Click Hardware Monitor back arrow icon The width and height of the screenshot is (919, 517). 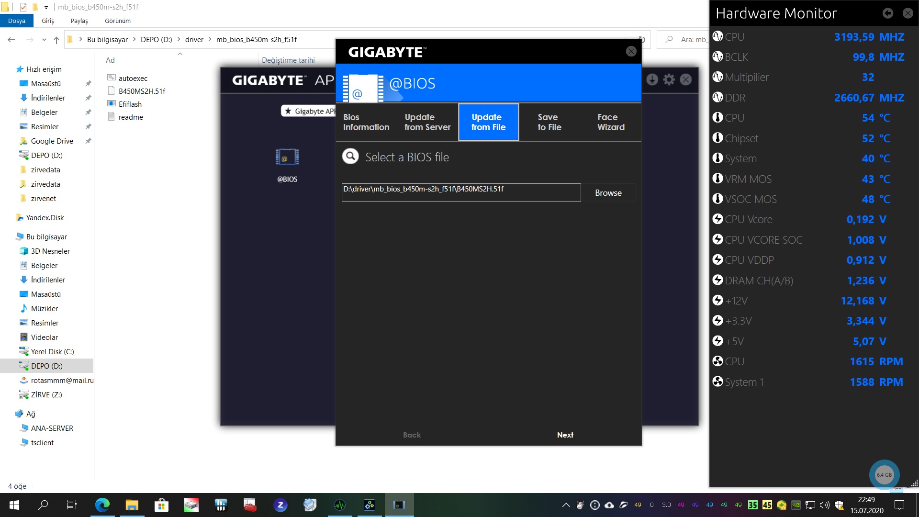(887, 13)
